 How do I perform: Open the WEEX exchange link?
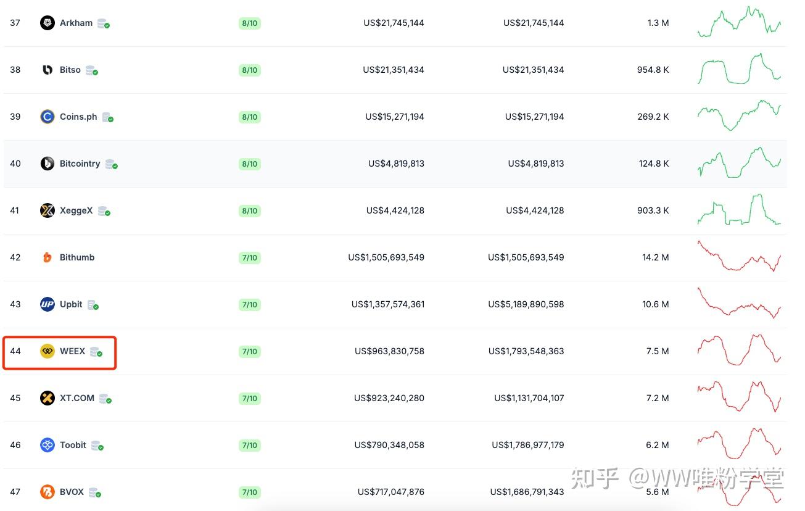tap(72, 351)
